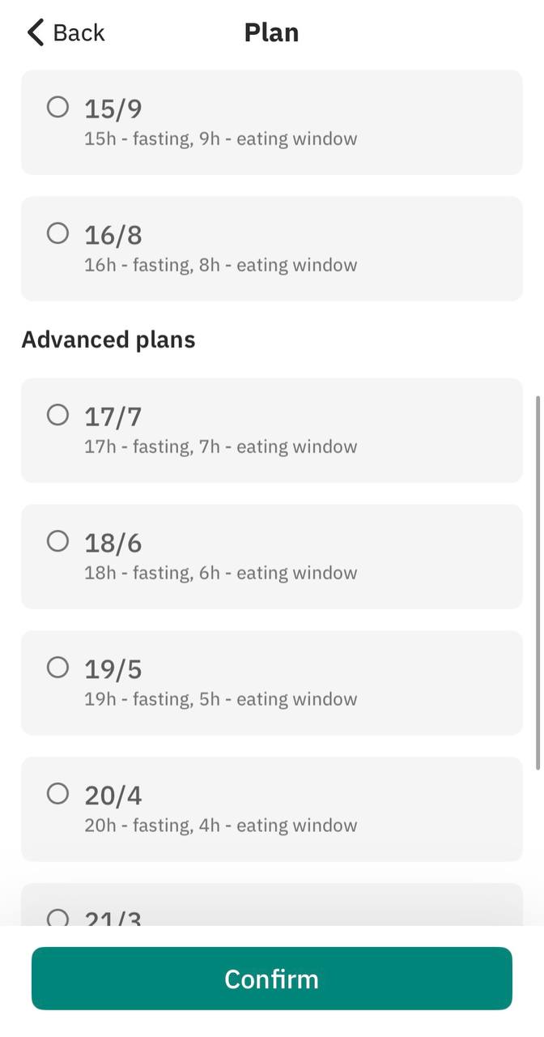Click the '20h - fasting, 4h' description
This screenshot has width=544, height=1037.
pos(220,826)
